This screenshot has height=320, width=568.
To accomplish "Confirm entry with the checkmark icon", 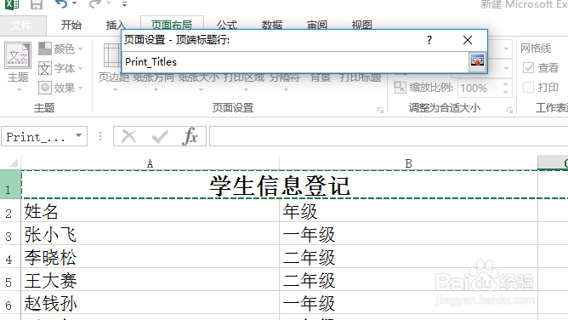I will tap(160, 137).
